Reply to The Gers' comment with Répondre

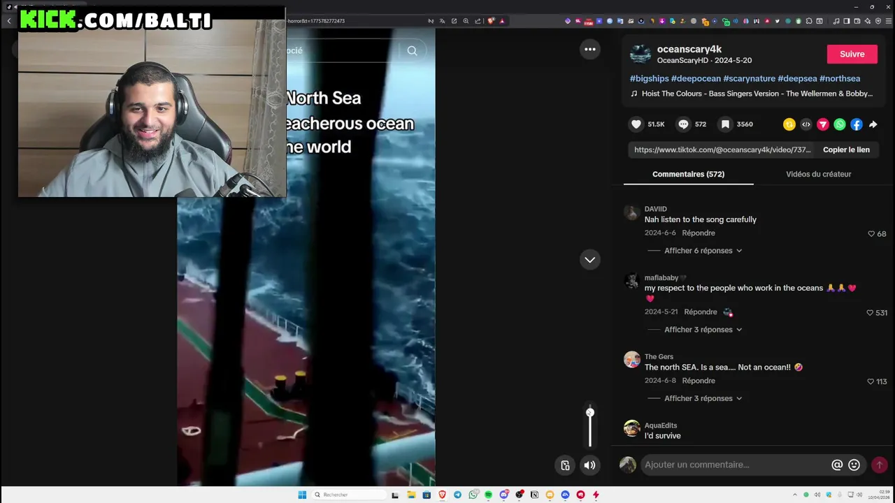[699, 381]
